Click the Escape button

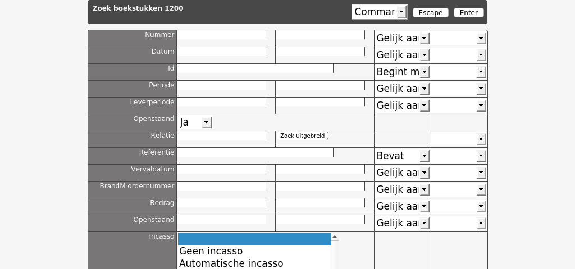tap(431, 13)
